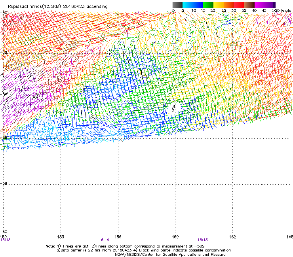293x257 pixels.
Task: Click the '>50 knots' legend label
Action: coord(282,11)
